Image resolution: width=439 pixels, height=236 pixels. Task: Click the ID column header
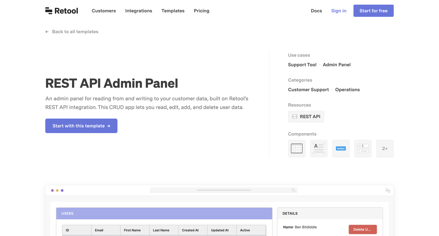pyautogui.click(x=77, y=230)
